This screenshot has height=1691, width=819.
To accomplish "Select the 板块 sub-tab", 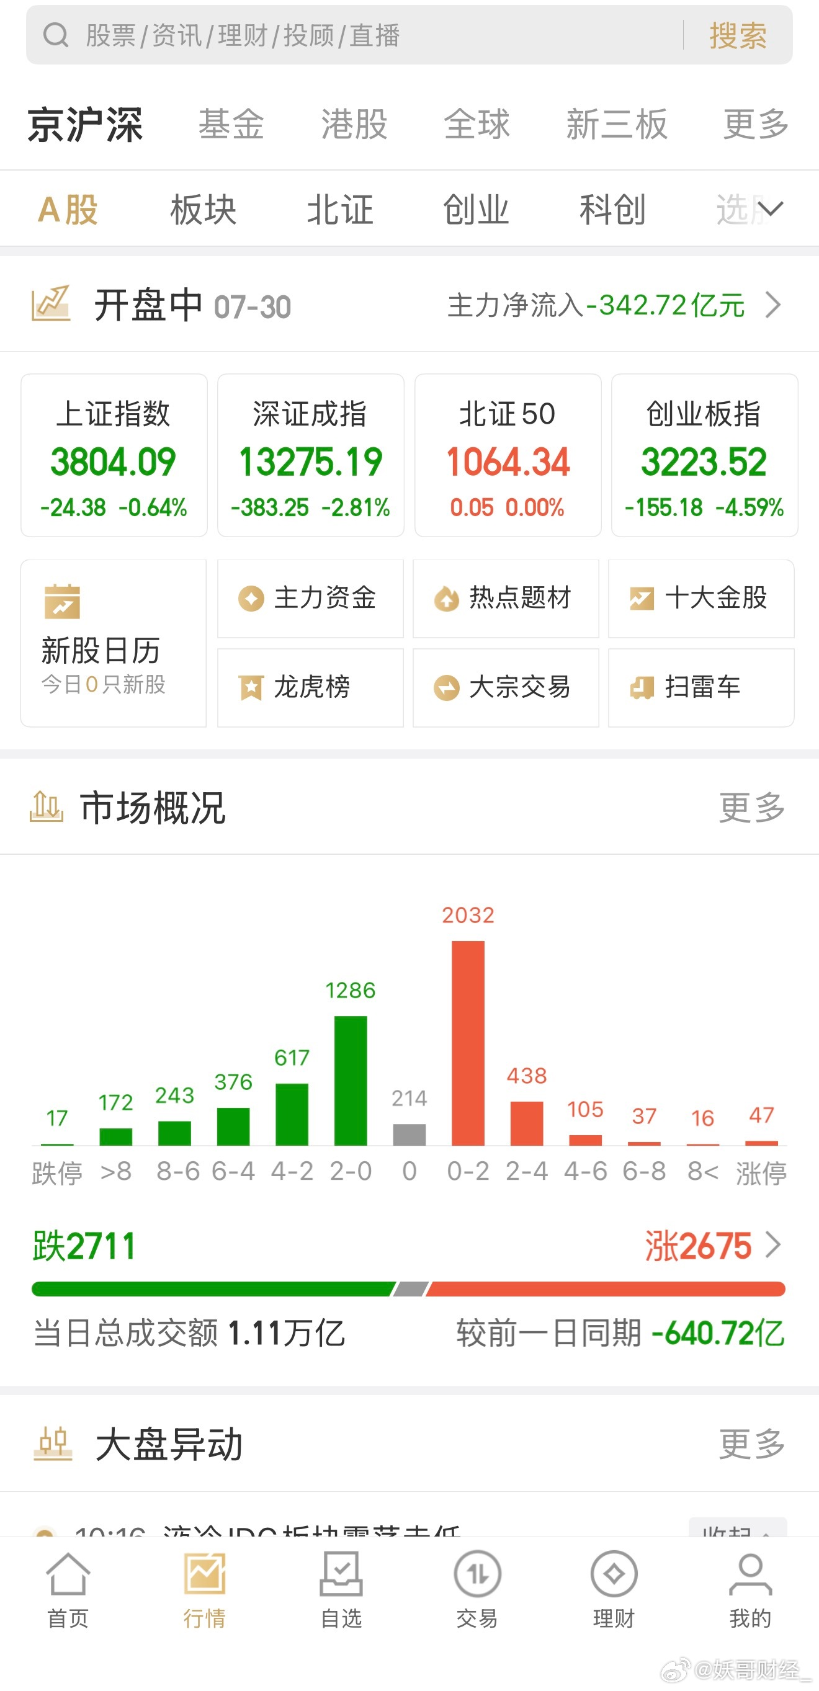I will (203, 210).
